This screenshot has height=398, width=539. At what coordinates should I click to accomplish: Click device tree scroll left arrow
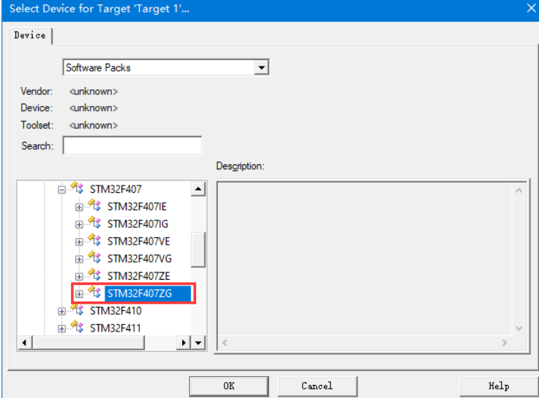[x=24, y=342]
